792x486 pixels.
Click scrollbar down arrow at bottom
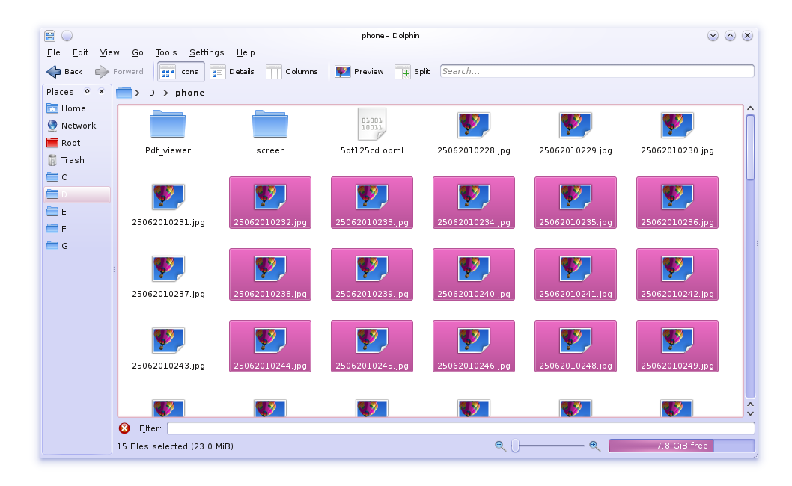pyautogui.click(x=751, y=413)
